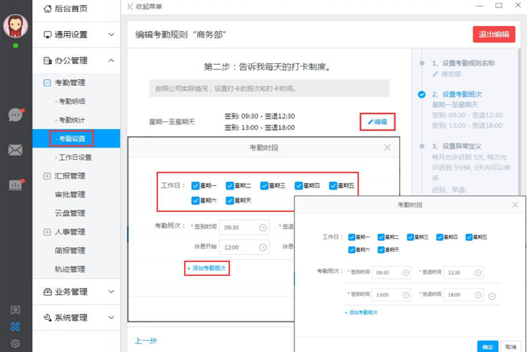Expand the 通用设置 menu section

click(77, 34)
